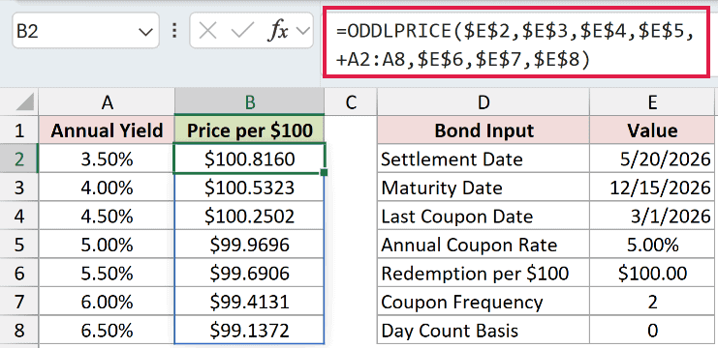Select the 5.00% coupon rate cell in column E
This screenshot has width=718, height=348.
652,245
